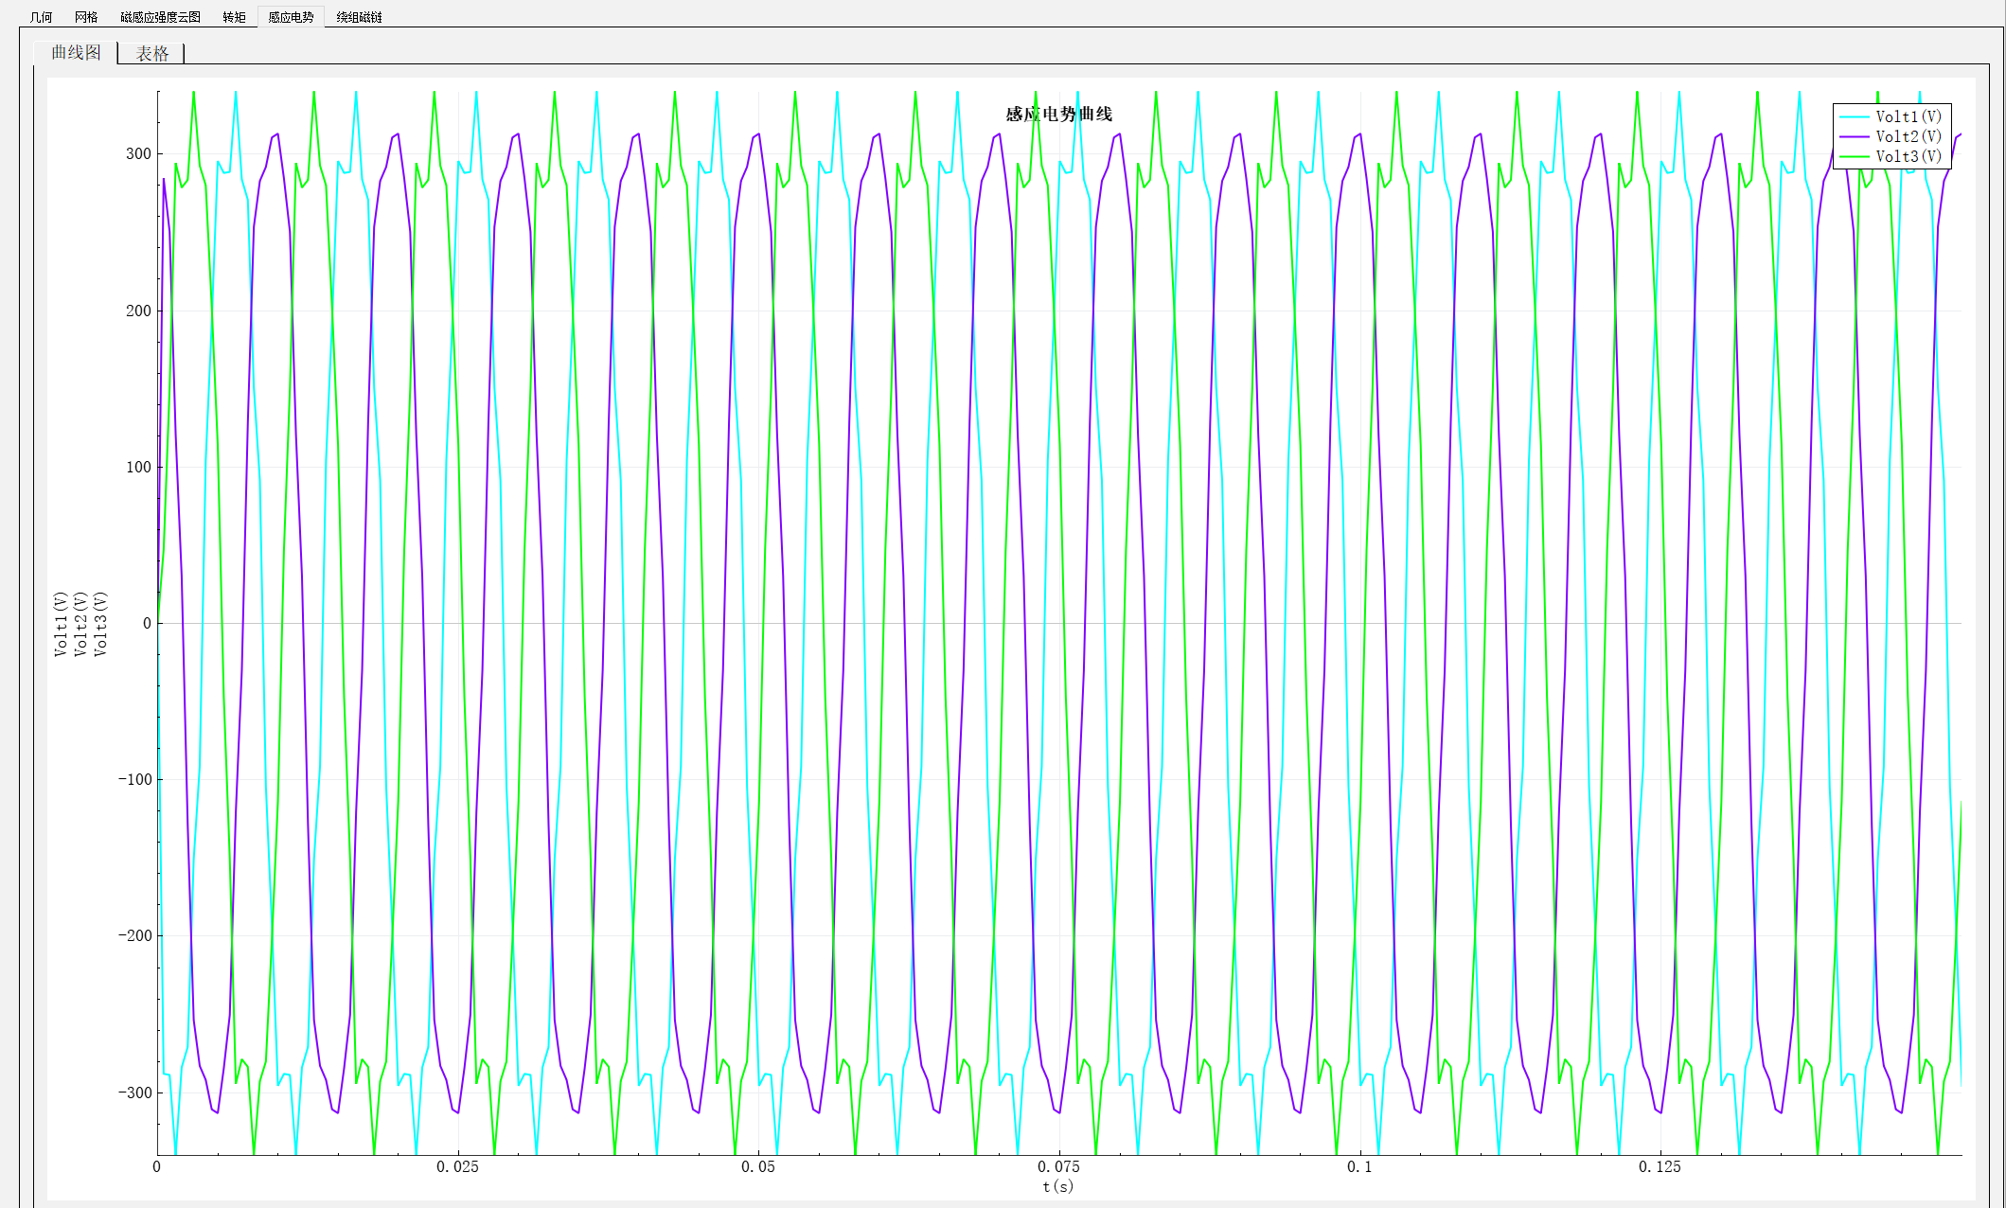Viewport: 2006px width, 1208px height.
Task: Switch to the 绕组磁链 tab
Action: point(359,17)
